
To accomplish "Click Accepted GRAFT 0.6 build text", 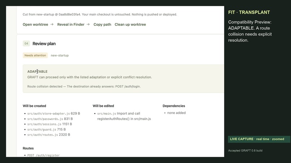I will pos(245,151).
